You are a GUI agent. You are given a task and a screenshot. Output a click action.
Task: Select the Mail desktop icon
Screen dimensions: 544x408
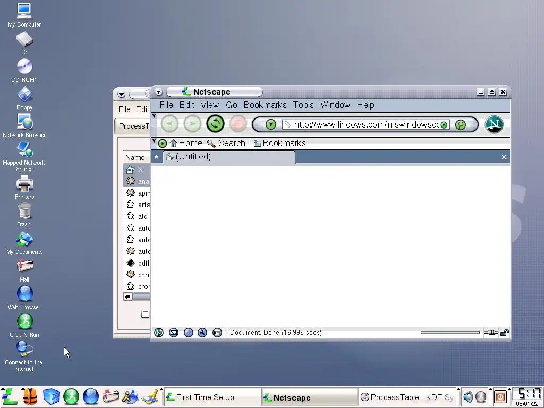pyautogui.click(x=24, y=270)
